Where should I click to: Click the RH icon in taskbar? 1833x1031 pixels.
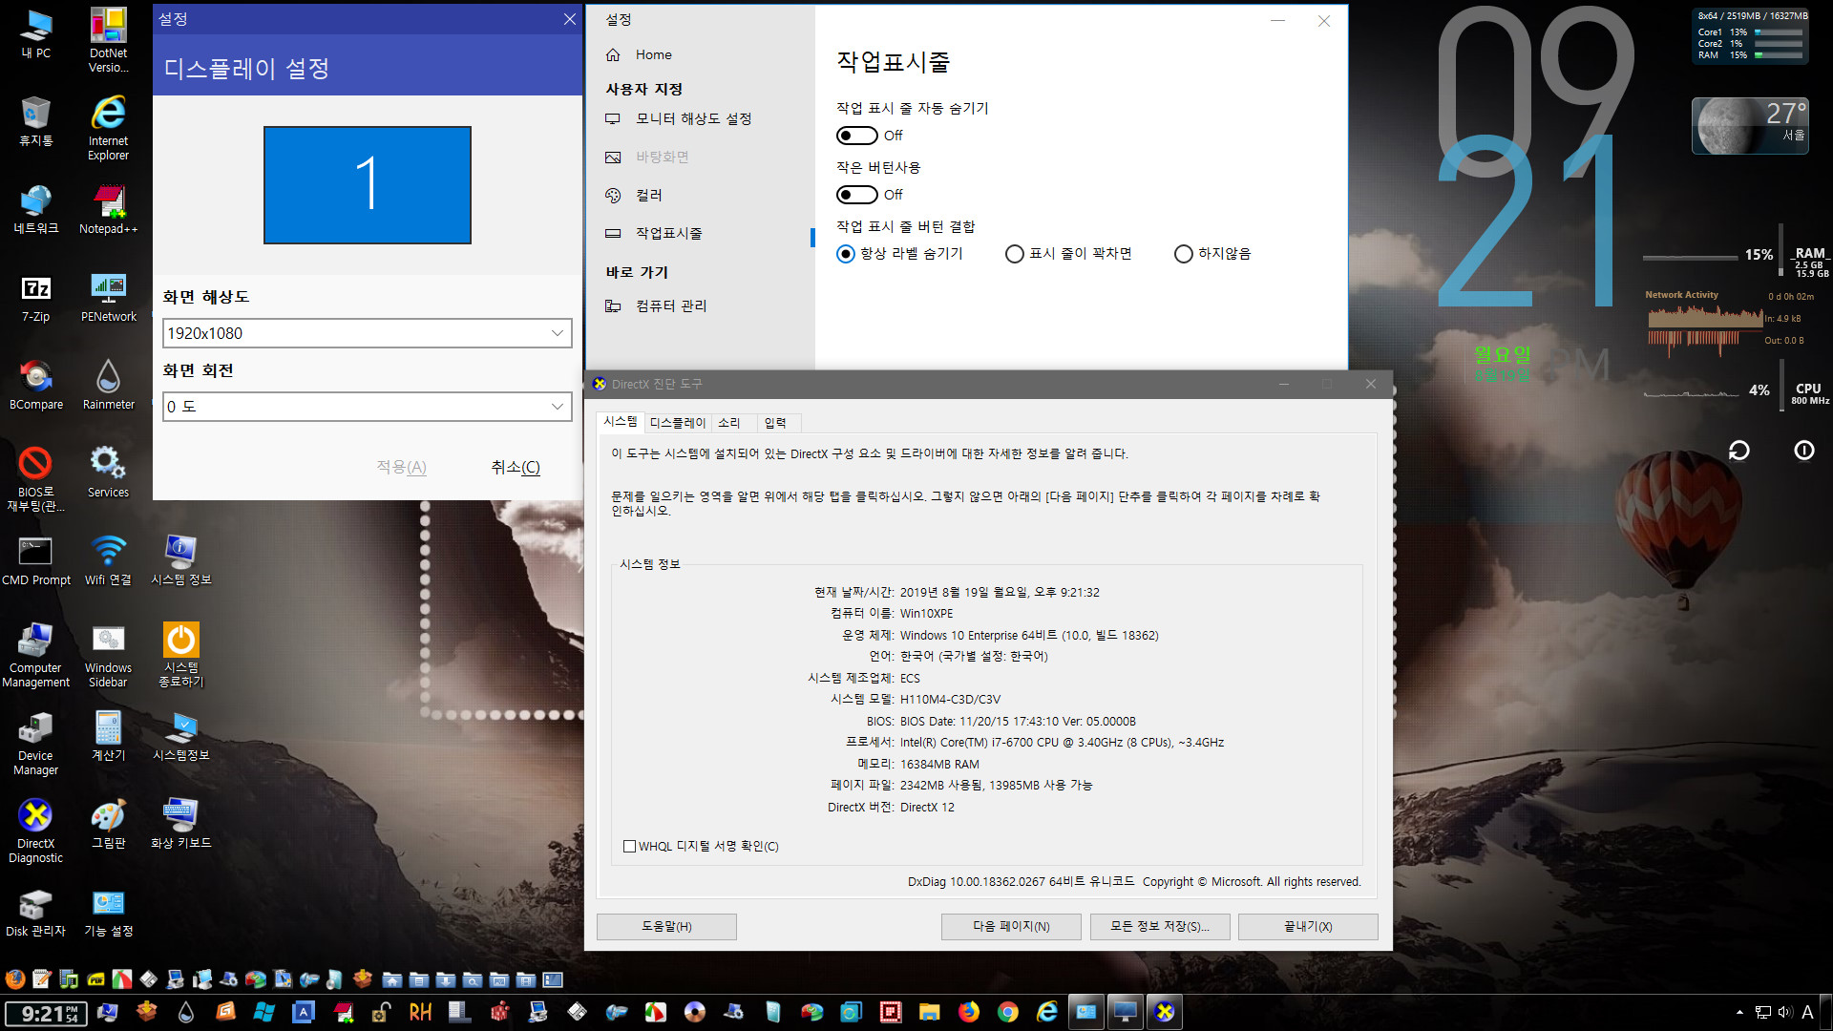point(420,1012)
